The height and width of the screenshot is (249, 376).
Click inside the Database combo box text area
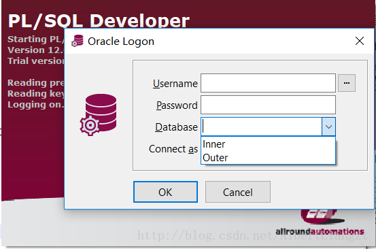pos(261,127)
